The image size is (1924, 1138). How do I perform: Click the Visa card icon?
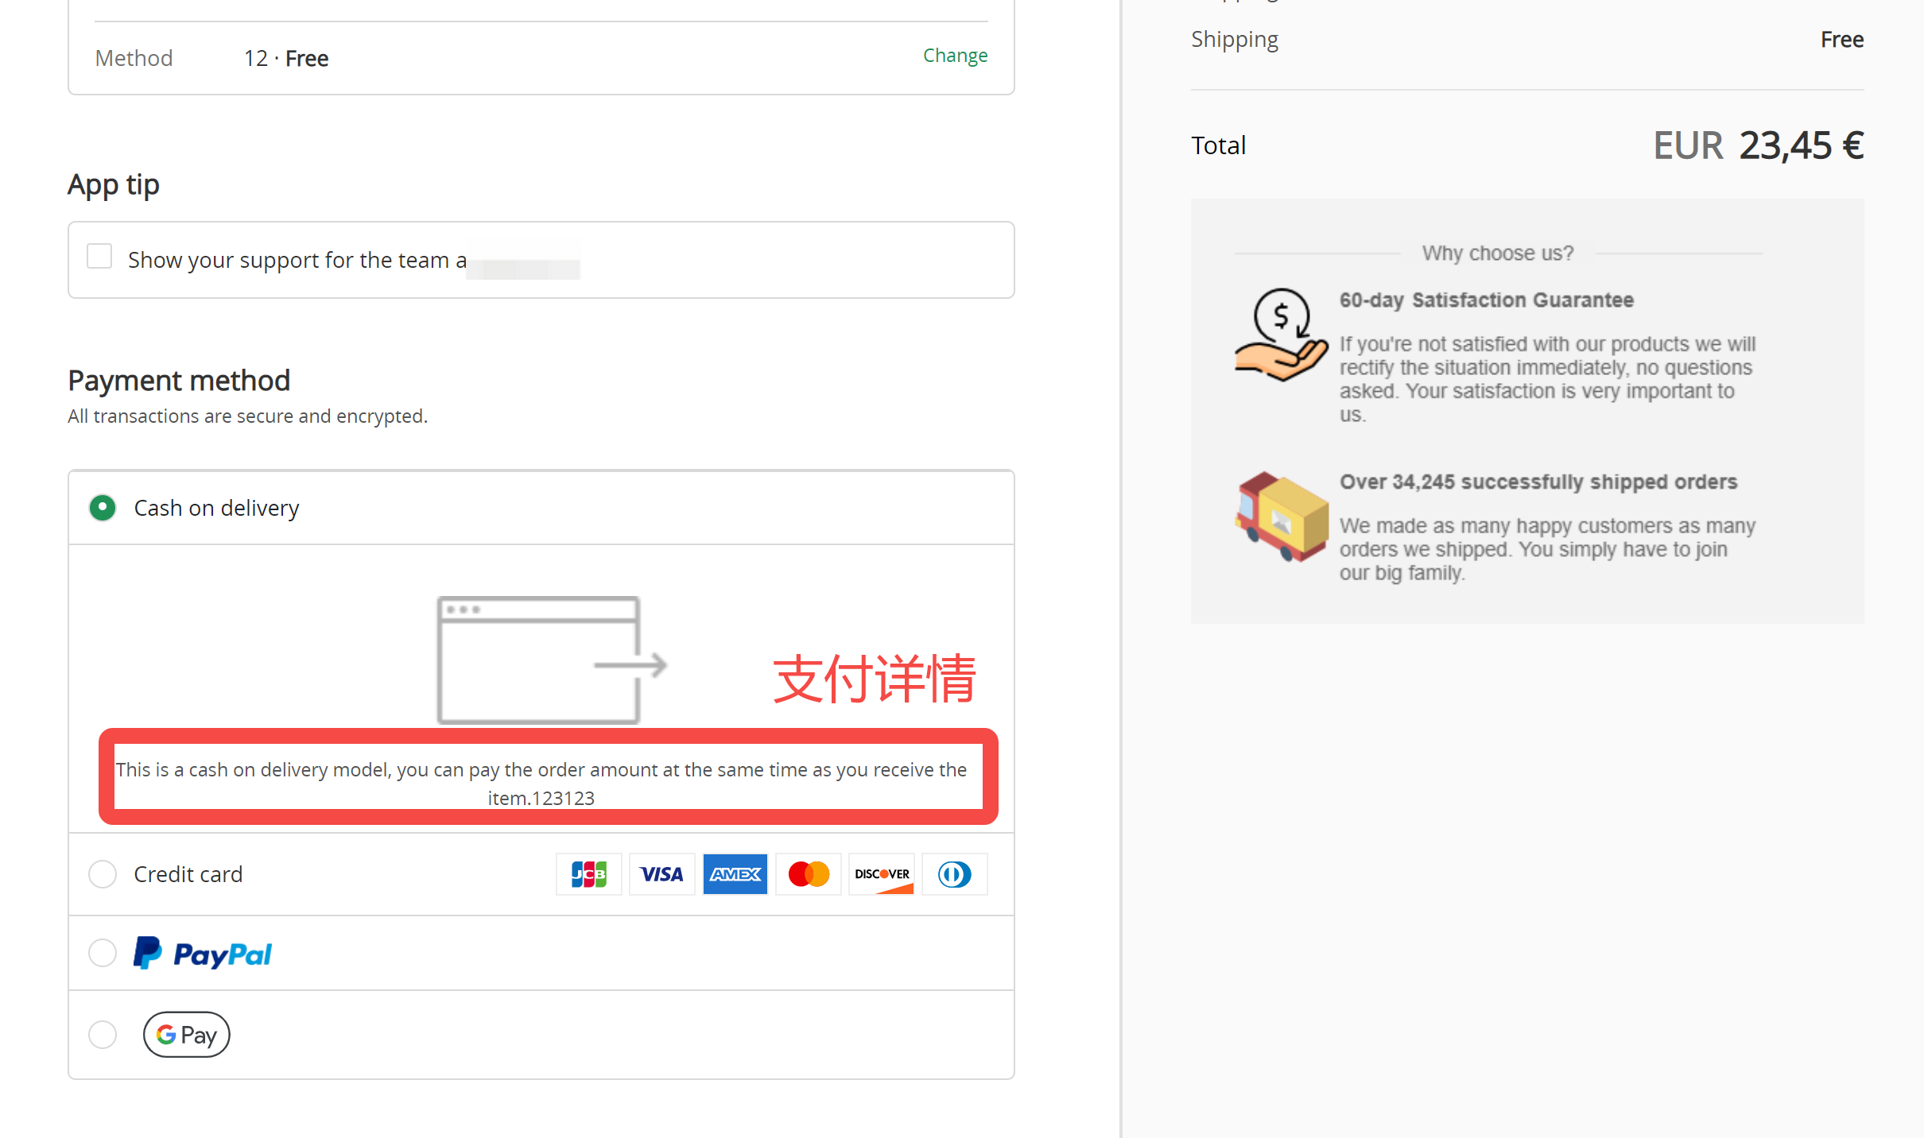(661, 874)
